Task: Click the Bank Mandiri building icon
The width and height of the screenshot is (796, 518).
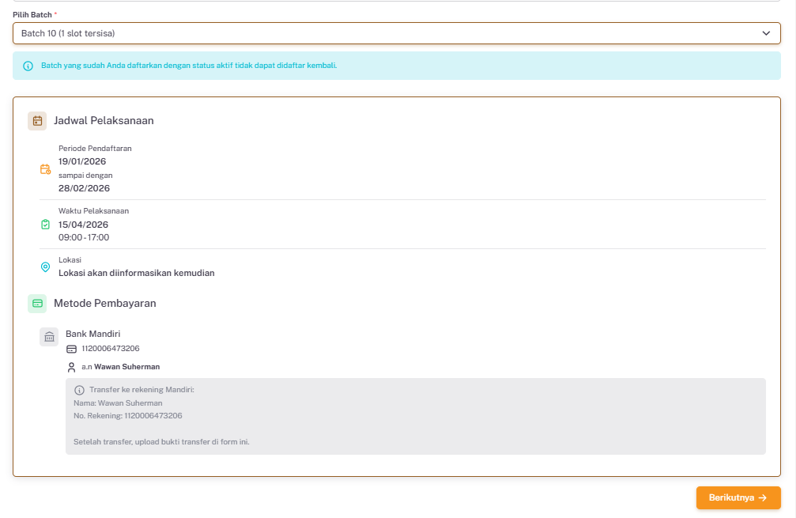Action: point(49,337)
